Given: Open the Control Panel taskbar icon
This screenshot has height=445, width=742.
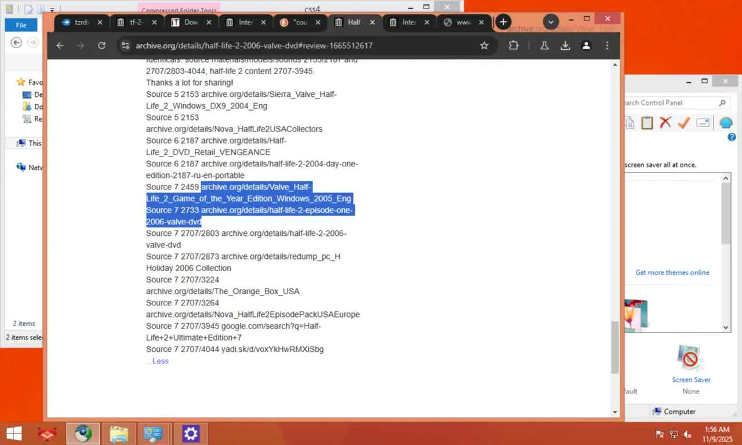Looking at the screenshot, I should click(154, 433).
